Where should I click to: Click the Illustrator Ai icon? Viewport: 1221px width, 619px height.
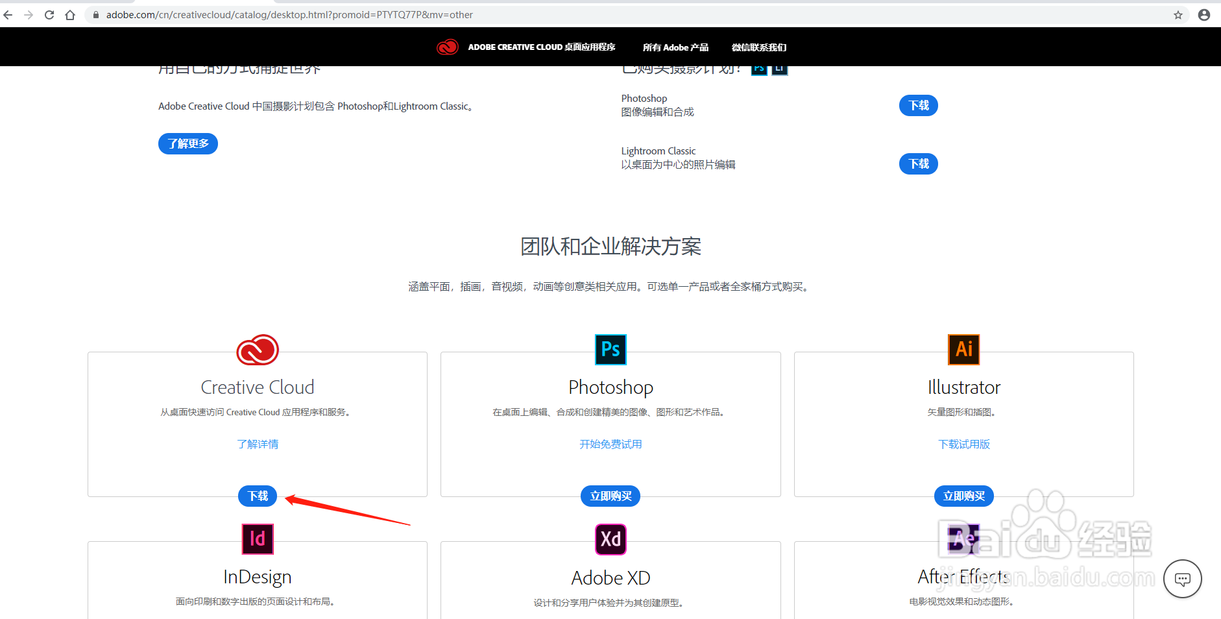(x=963, y=349)
